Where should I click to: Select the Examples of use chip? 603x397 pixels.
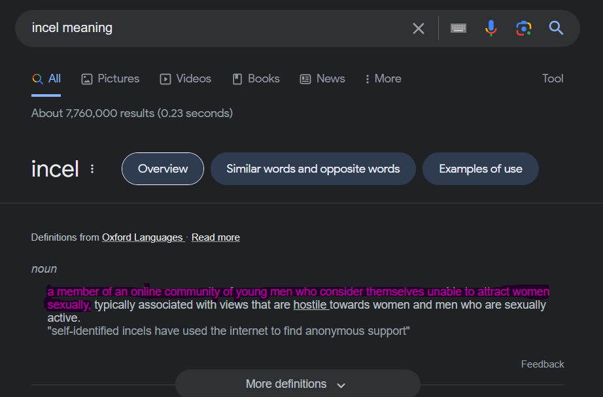(481, 169)
